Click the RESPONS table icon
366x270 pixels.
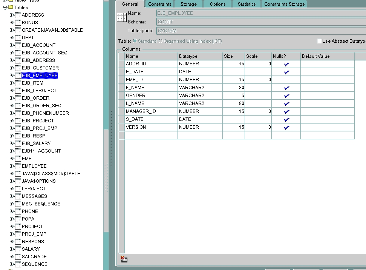[x=18, y=241]
